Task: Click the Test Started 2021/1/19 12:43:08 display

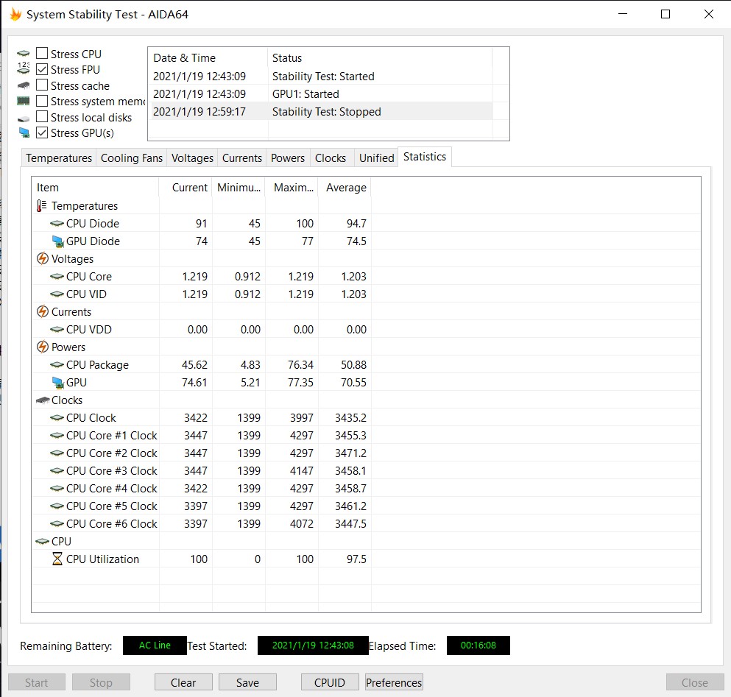Action: (313, 645)
